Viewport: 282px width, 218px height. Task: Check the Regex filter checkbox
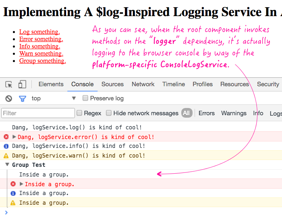tap(79, 113)
